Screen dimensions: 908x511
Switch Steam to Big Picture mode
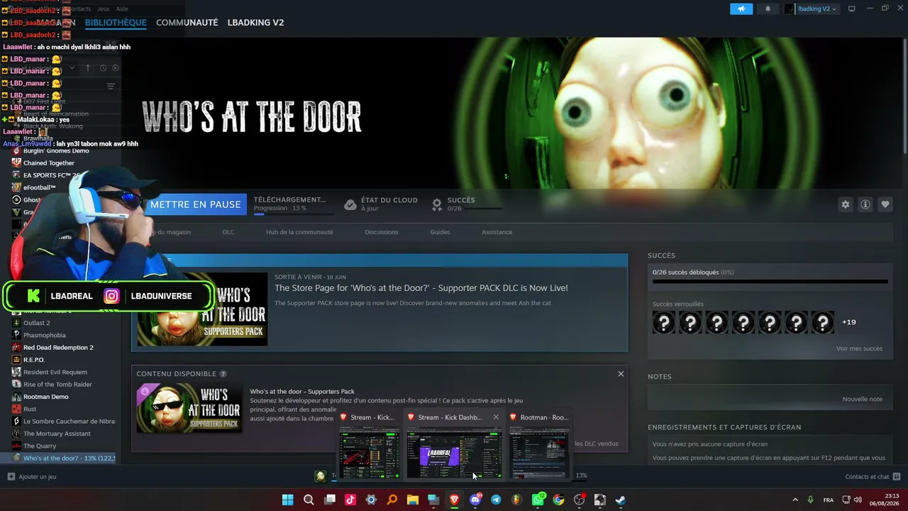(x=852, y=9)
